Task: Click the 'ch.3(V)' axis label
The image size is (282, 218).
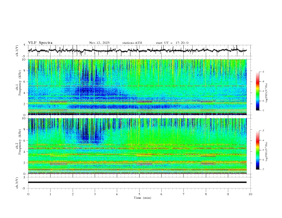Action: point(17,183)
